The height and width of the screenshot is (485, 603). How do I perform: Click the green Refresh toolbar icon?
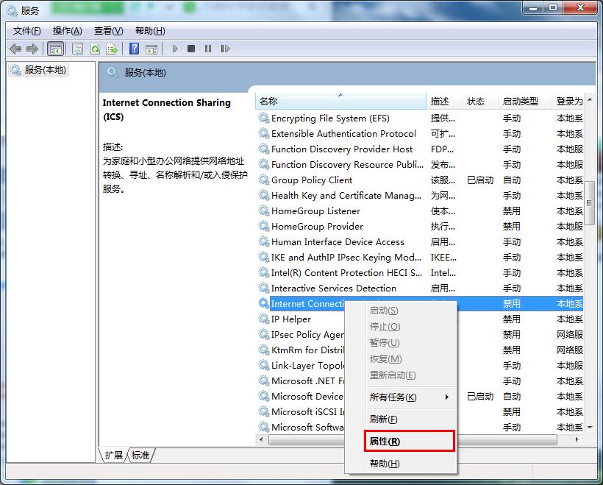(95, 49)
